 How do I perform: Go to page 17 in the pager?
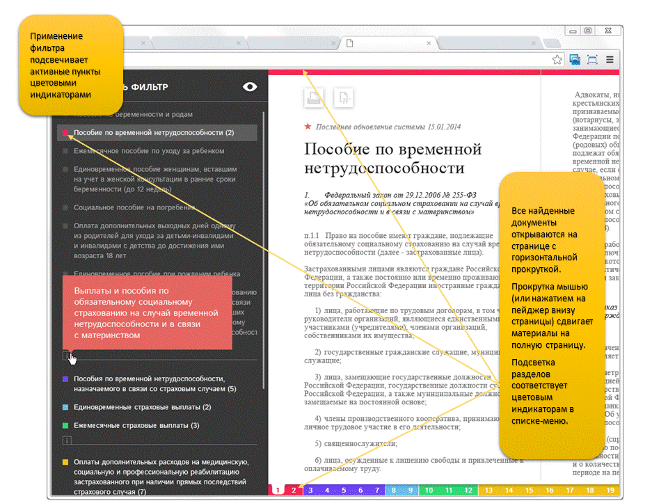point(570,490)
